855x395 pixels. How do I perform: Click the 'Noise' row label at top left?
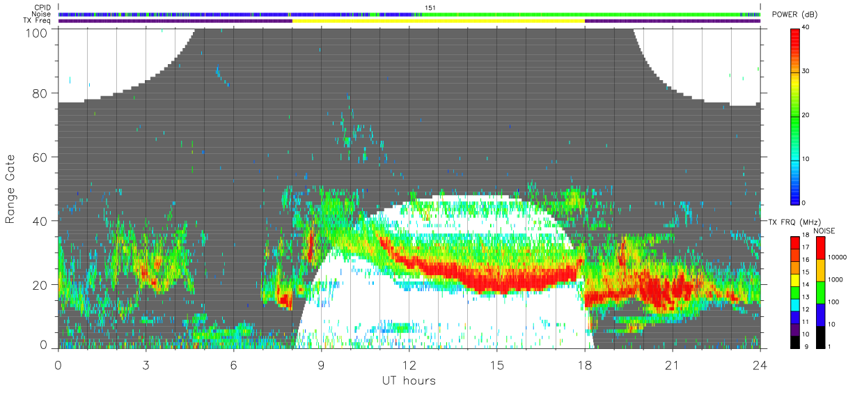point(42,14)
